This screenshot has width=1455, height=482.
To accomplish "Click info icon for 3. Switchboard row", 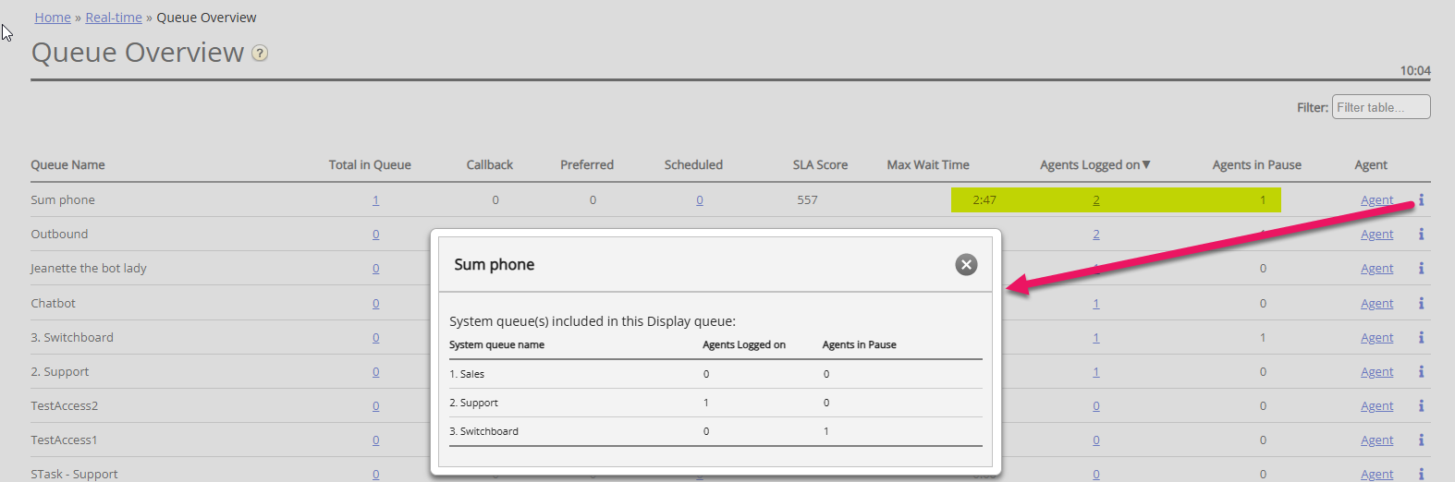I will point(1421,338).
